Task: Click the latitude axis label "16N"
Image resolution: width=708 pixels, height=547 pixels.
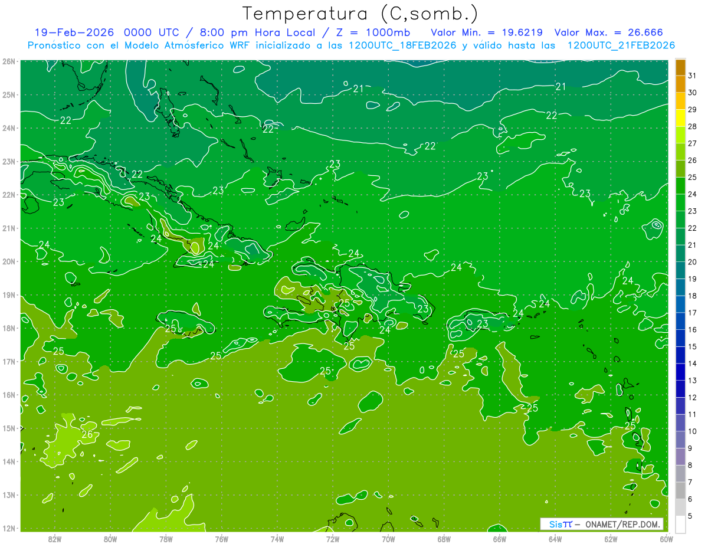Action: coord(9,395)
